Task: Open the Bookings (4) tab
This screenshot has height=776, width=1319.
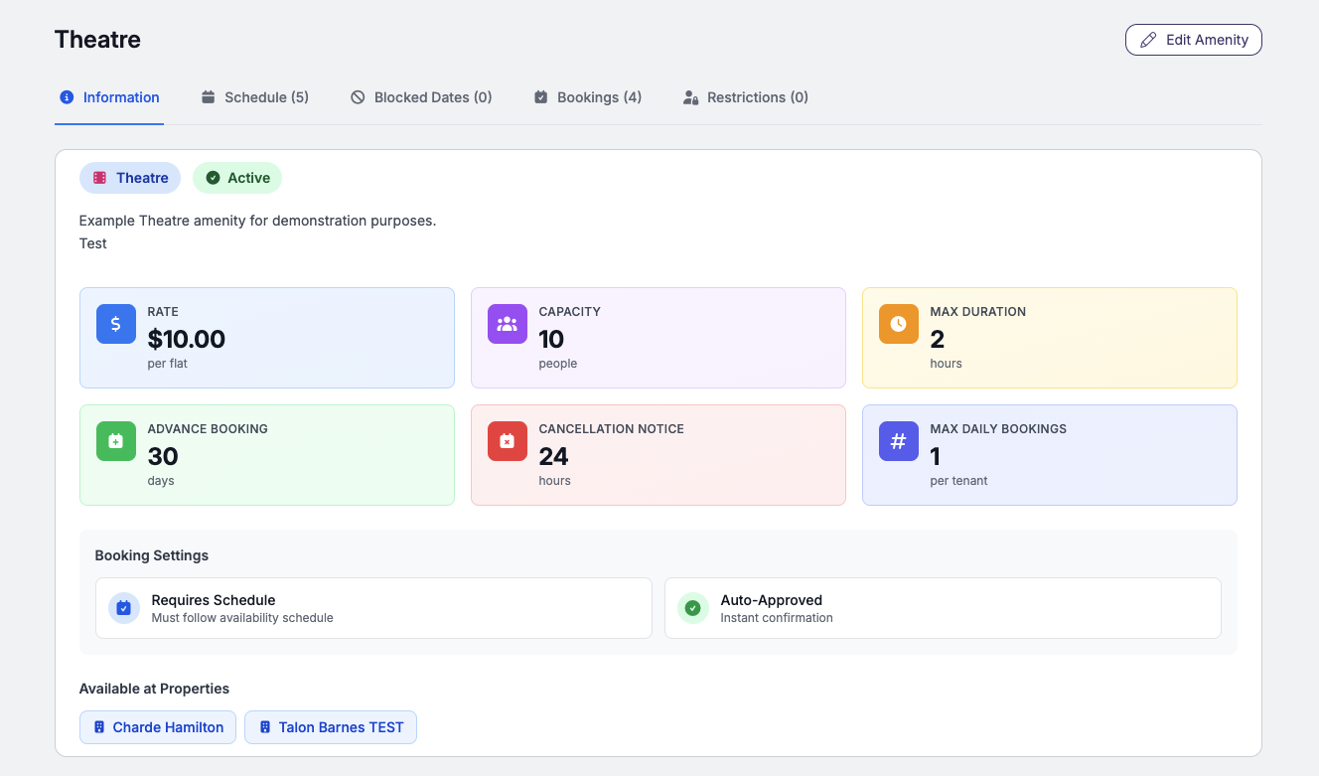Action: point(587,97)
